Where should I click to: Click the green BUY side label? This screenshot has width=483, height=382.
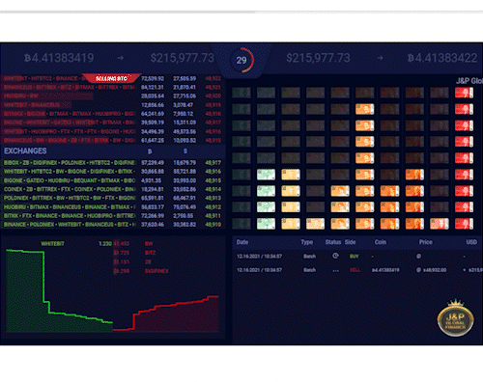tap(354, 257)
